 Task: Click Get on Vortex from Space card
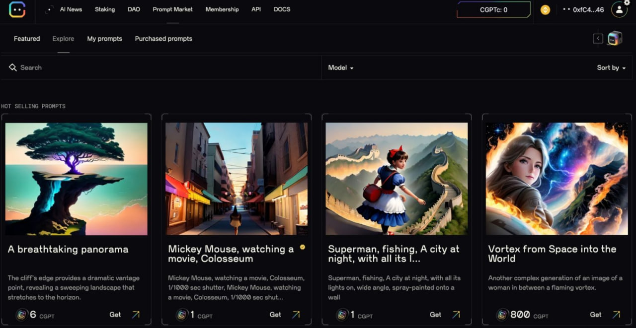[595, 314]
